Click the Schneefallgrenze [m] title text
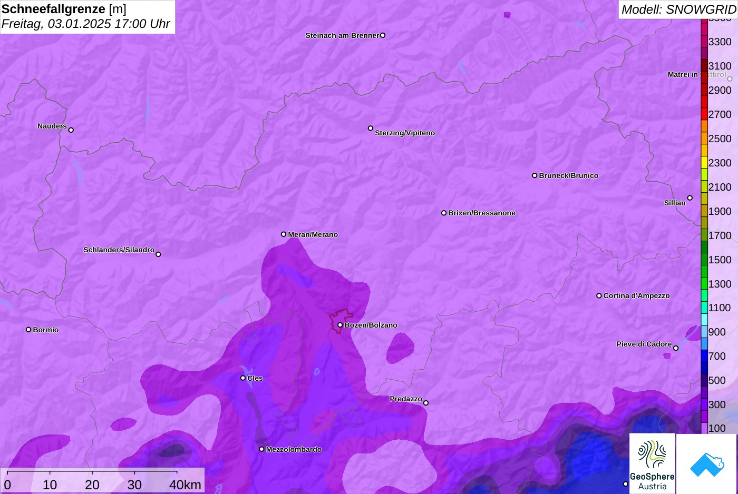 pos(64,9)
